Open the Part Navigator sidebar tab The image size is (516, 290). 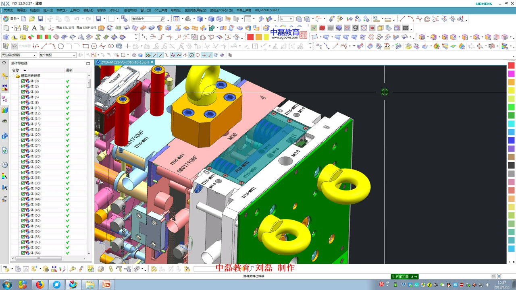5,99
